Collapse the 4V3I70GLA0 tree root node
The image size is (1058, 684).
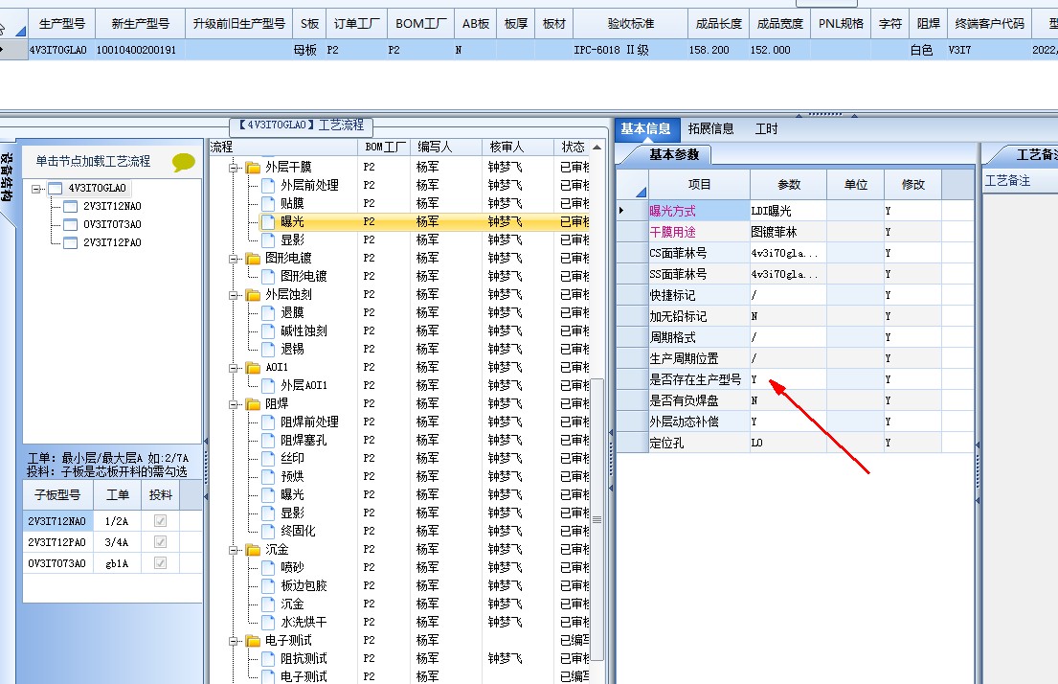tap(35, 189)
